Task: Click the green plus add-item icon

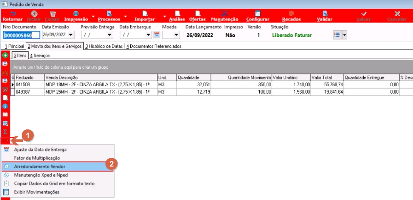Action: tap(5, 56)
